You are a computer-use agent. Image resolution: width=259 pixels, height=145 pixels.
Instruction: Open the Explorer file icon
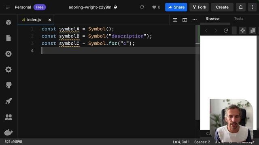click(x=8, y=38)
